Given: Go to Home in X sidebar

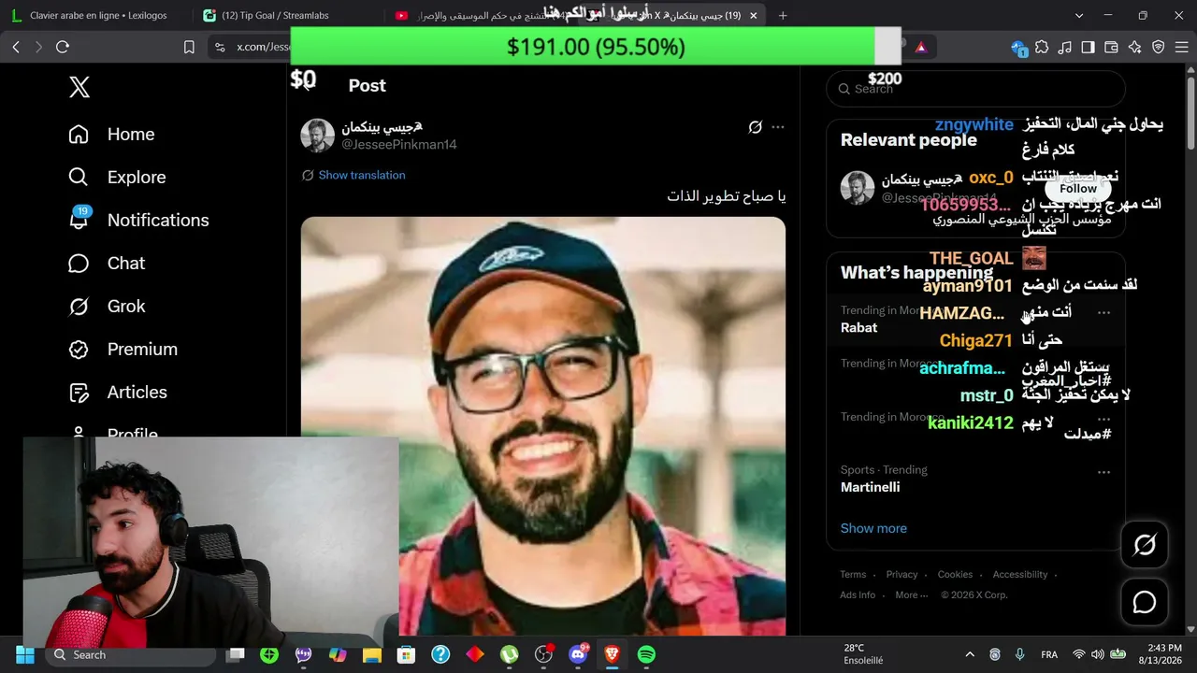Looking at the screenshot, I should pos(111,135).
